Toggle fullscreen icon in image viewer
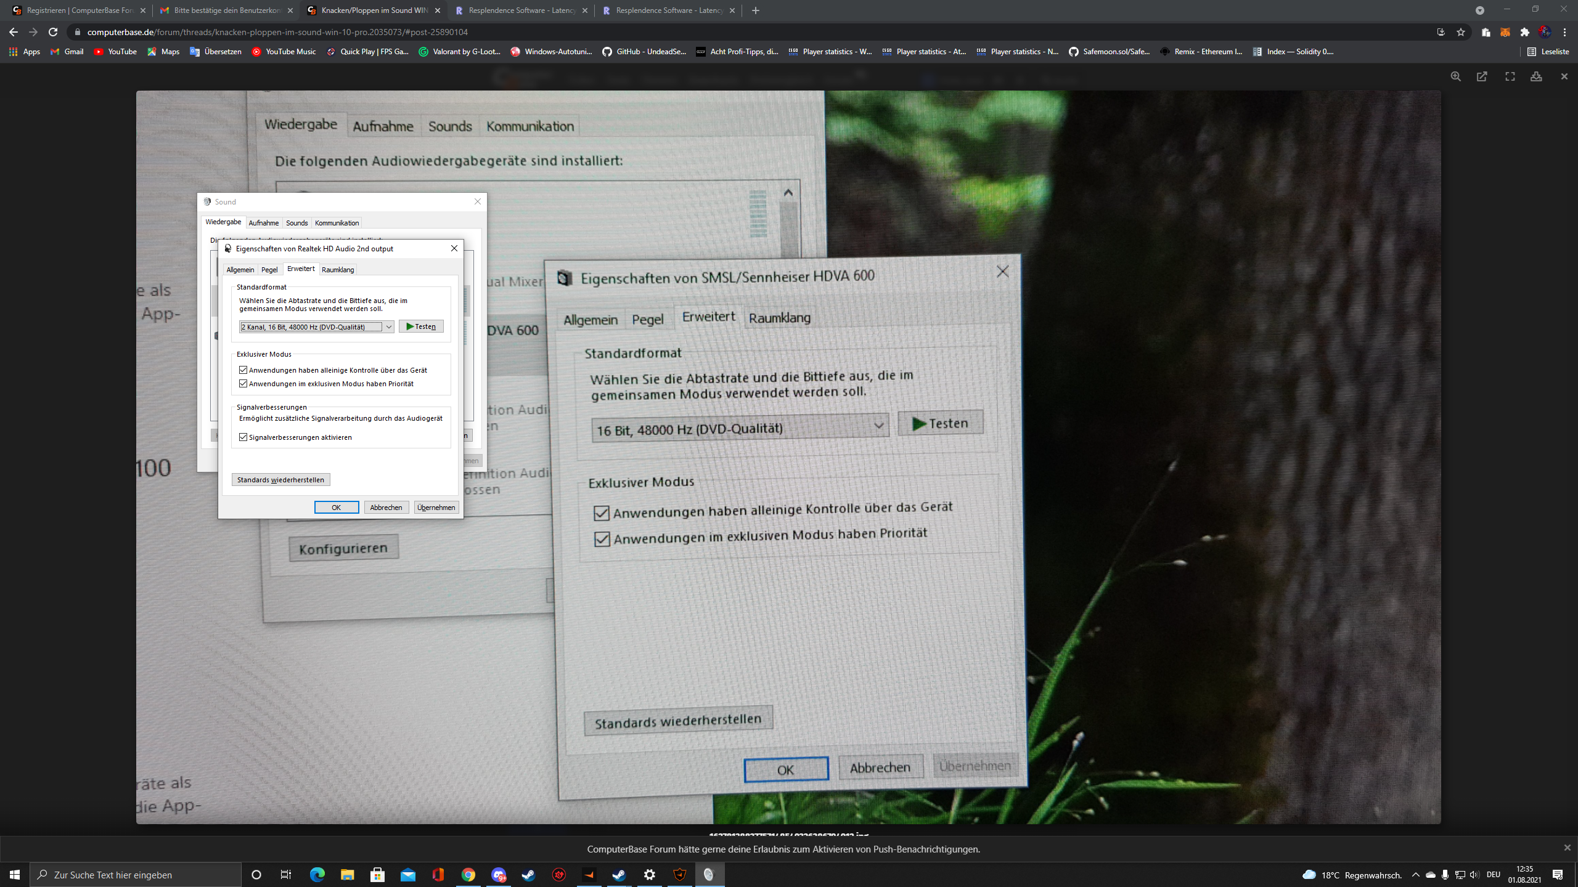Viewport: 1578px width, 887px height. pos(1510,76)
